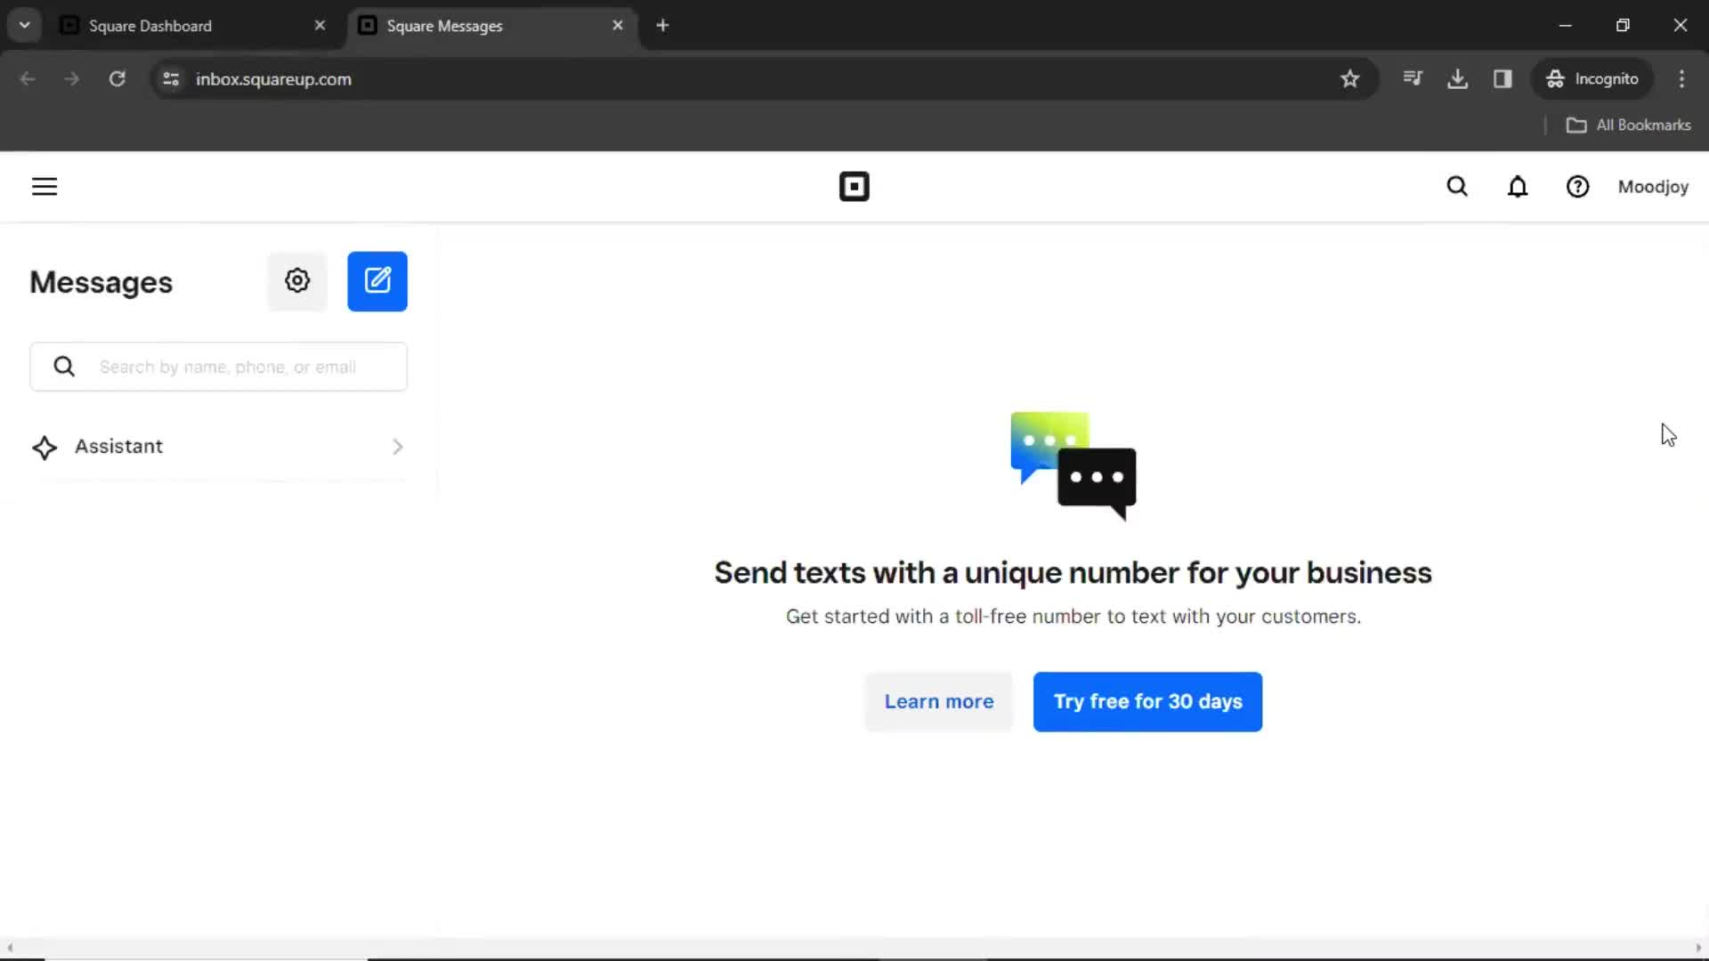Image resolution: width=1709 pixels, height=961 pixels.
Task: Click the horizontal scrollbar at the bottom
Action: [x=854, y=949]
